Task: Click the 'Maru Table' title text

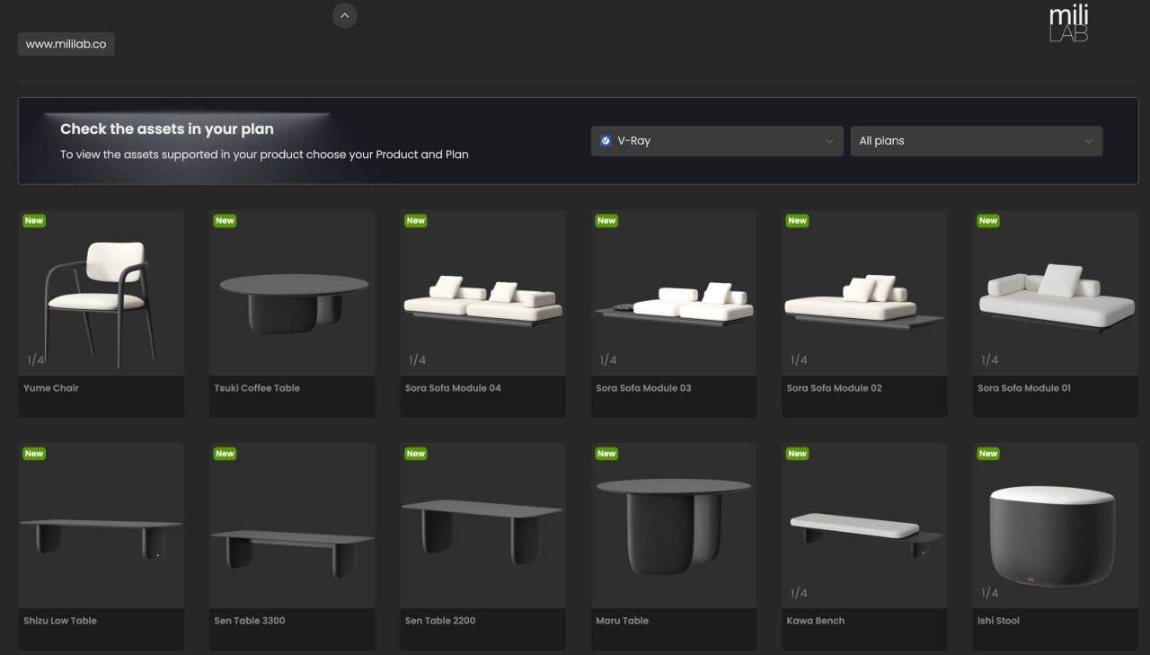Action: coord(622,621)
